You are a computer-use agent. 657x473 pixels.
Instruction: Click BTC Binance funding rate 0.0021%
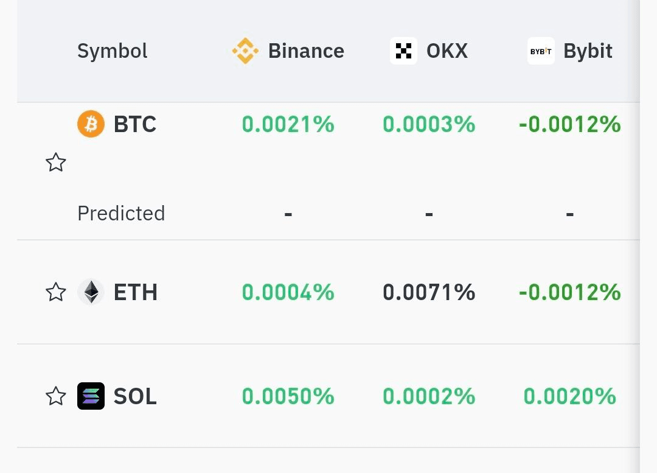point(288,124)
